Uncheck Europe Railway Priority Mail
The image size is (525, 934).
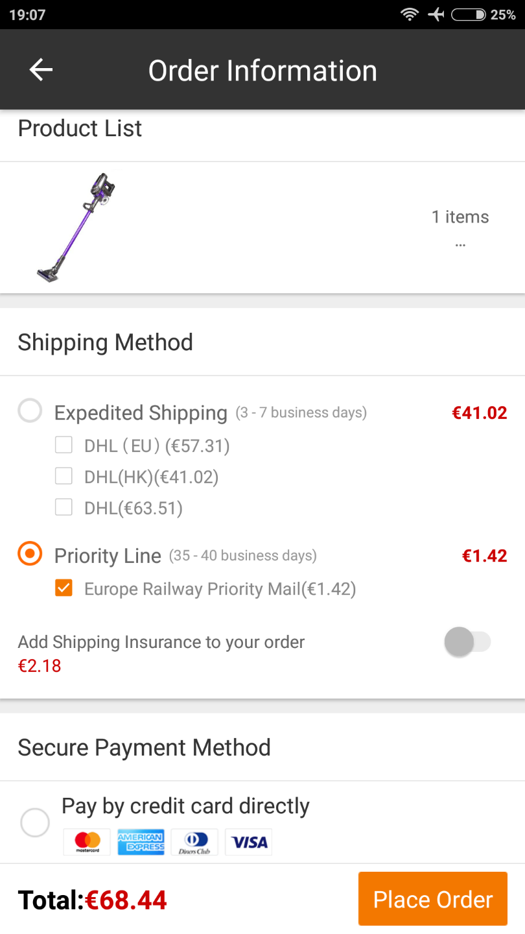tap(64, 588)
